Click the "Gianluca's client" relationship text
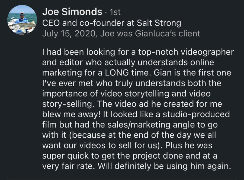The width and height of the screenshot is (244, 180). 168,33
